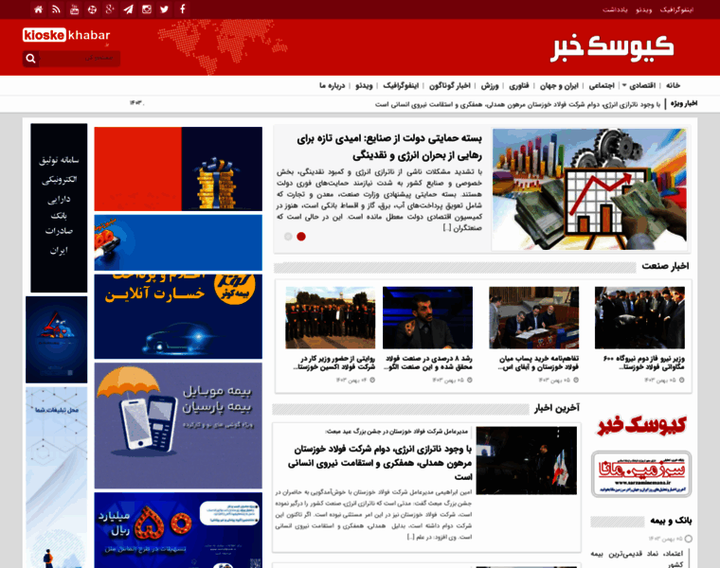Click the search magnifier button
720x568 pixels.
point(30,59)
